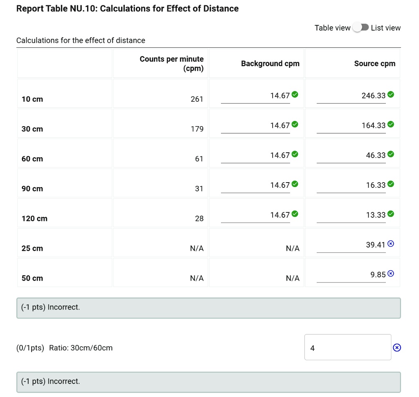Click the '25 cm' row label

coord(32,248)
